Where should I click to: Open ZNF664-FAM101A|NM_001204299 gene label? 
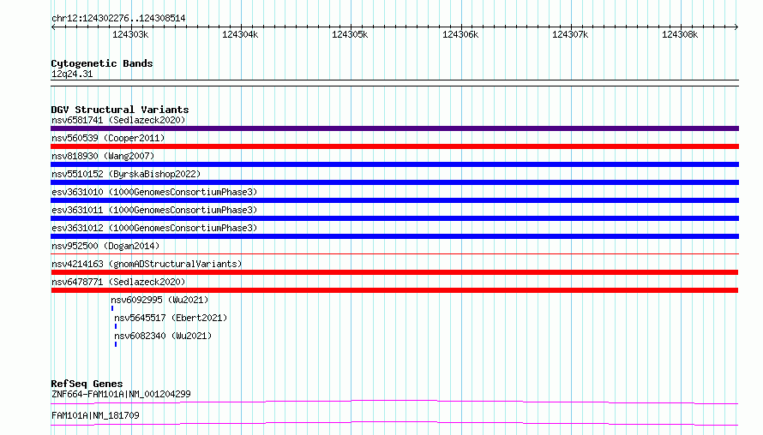click(121, 394)
